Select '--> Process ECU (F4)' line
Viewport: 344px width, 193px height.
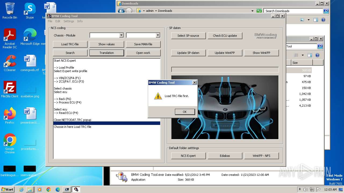(x=107, y=102)
